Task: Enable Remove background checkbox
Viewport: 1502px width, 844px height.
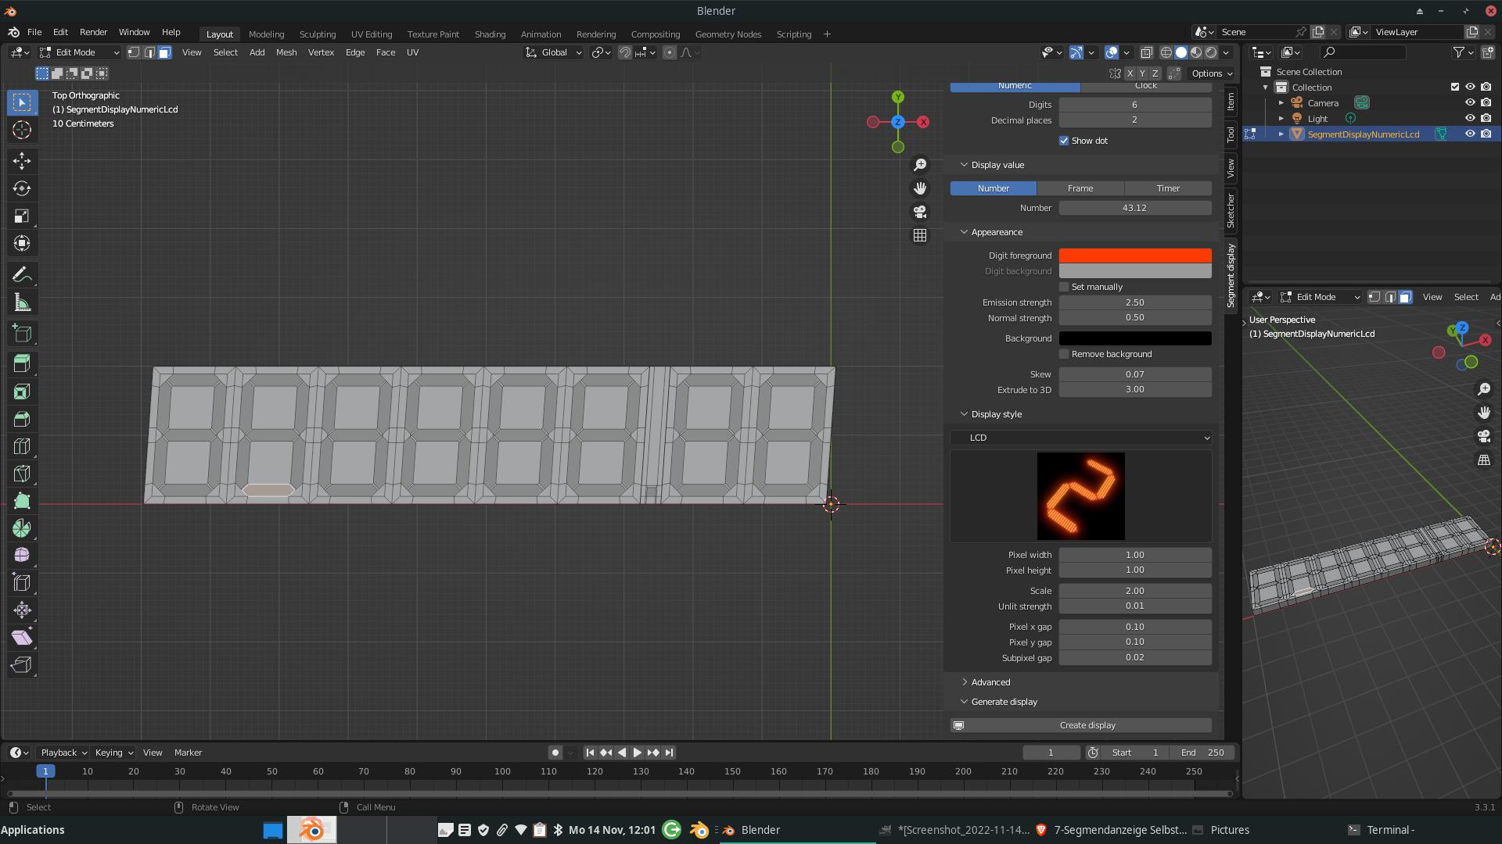Action: pyautogui.click(x=1064, y=354)
